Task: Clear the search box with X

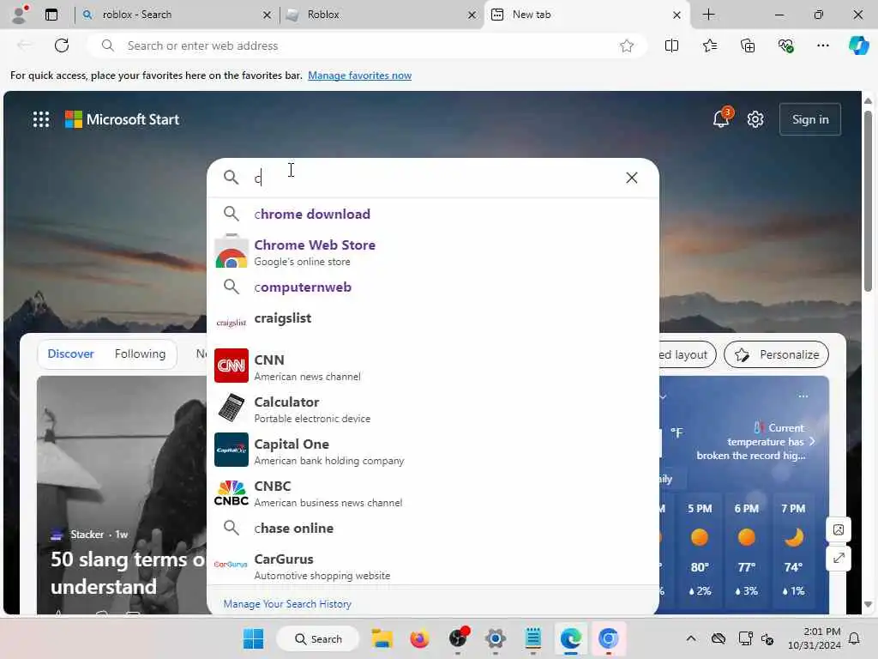Action: coord(632,178)
